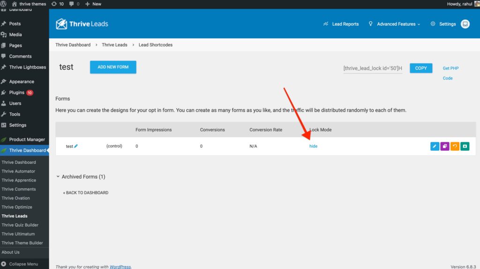Click the purple clone form icon

tap(445, 146)
